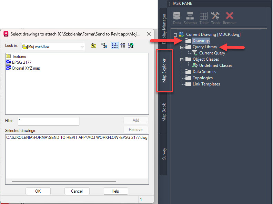Screen dimensions: 273x204
Task: Open the Map Book side tab
Action: coord(164,112)
